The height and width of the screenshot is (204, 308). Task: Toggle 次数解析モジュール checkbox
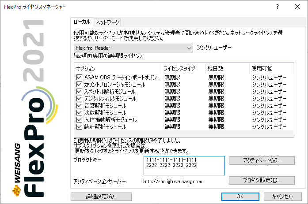tap(79, 112)
